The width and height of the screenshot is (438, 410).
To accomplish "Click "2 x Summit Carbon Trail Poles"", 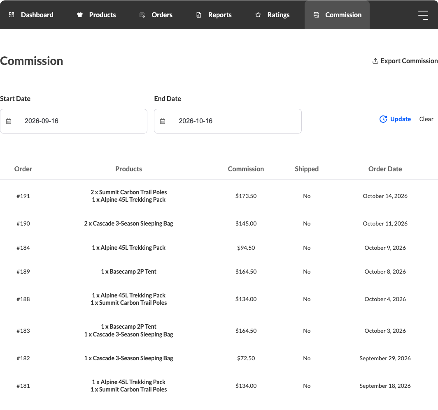I will coord(129,192).
